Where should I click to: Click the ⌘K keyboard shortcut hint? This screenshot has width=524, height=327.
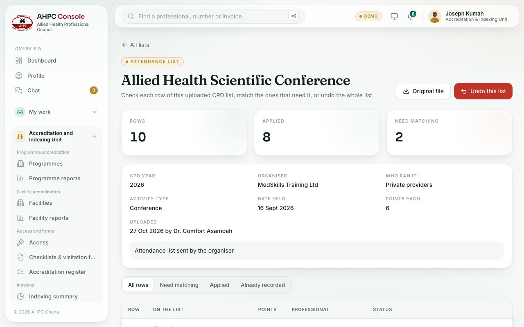pos(294,16)
